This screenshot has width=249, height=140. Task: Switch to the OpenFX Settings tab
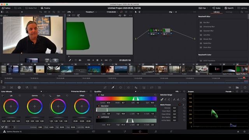tap(229, 12)
